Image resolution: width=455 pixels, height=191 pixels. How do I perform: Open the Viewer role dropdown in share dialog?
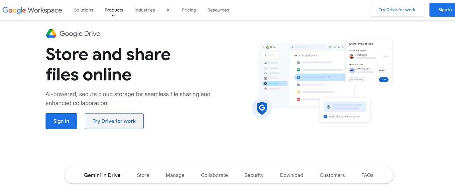(x=383, y=70)
